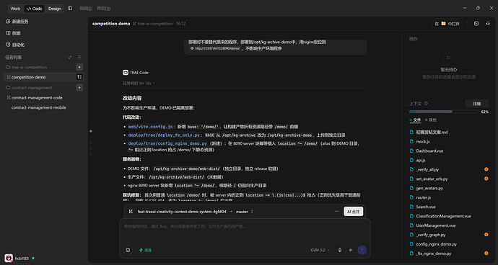Click the warning badge beside _verify_graph.py
The image size is (498, 265).
(x=486, y=235)
